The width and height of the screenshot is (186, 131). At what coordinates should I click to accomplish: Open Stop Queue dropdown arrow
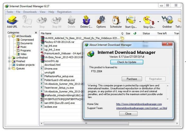158,22
